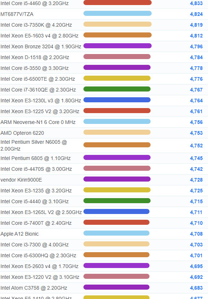This screenshot has height=299, width=208.
Task: Click the green bar for Intel Core i7-3610QE
Action: [117, 89]
